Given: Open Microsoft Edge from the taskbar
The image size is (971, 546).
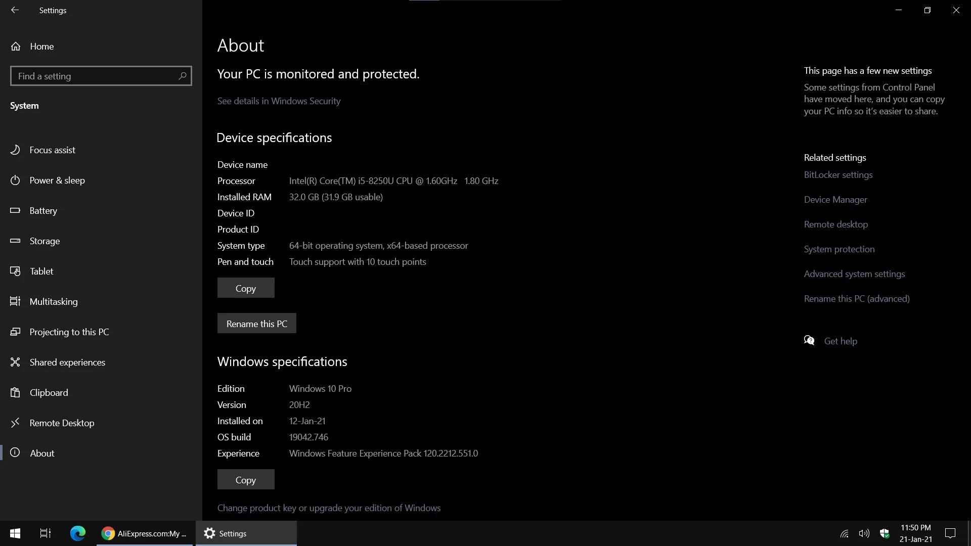Looking at the screenshot, I should [x=77, y=533].
